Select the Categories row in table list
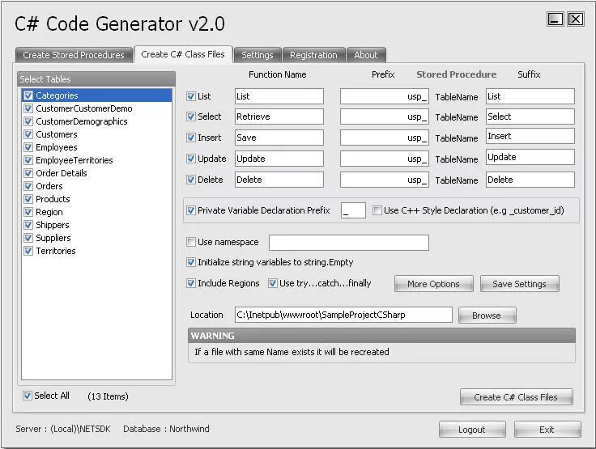The image size is (596, 449). 97,95
